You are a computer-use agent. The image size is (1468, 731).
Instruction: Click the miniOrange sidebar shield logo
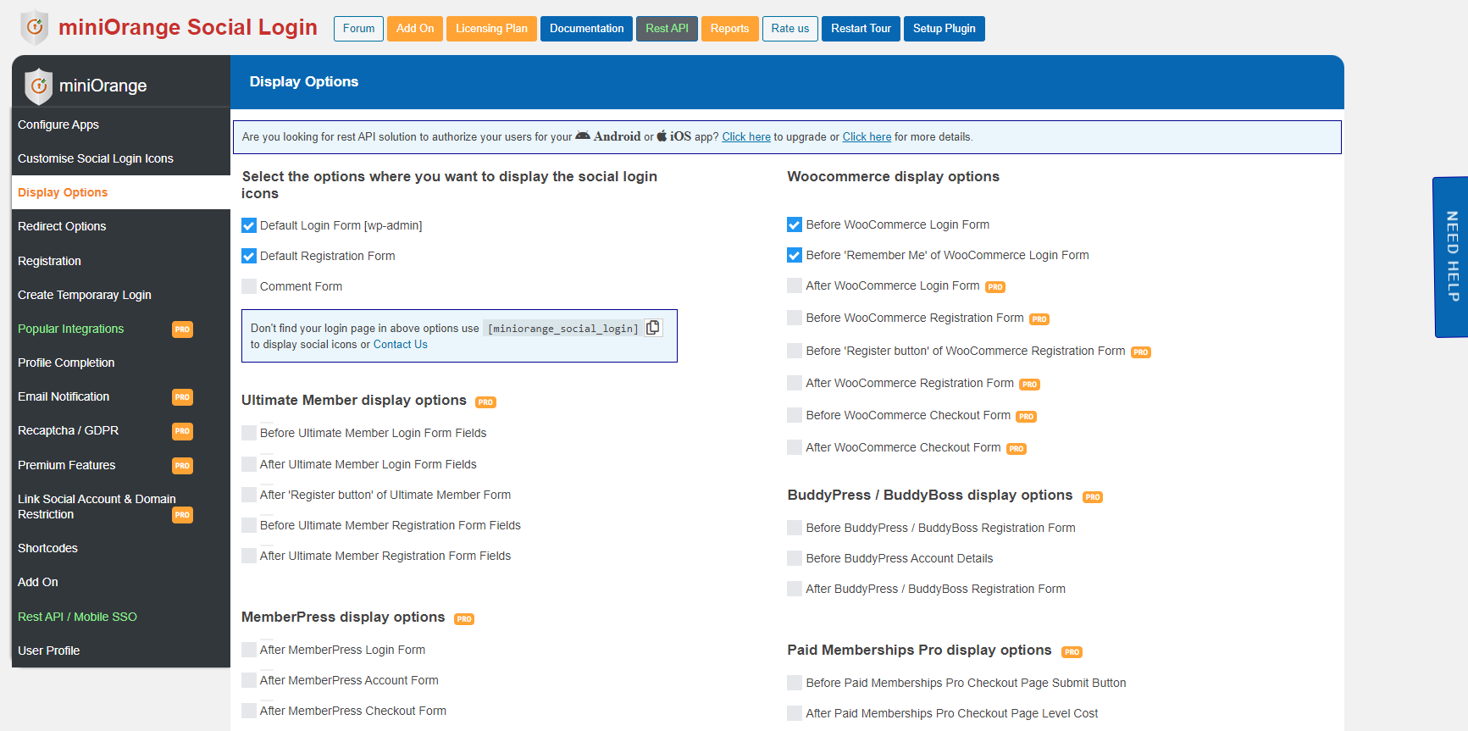click(38, 86)
